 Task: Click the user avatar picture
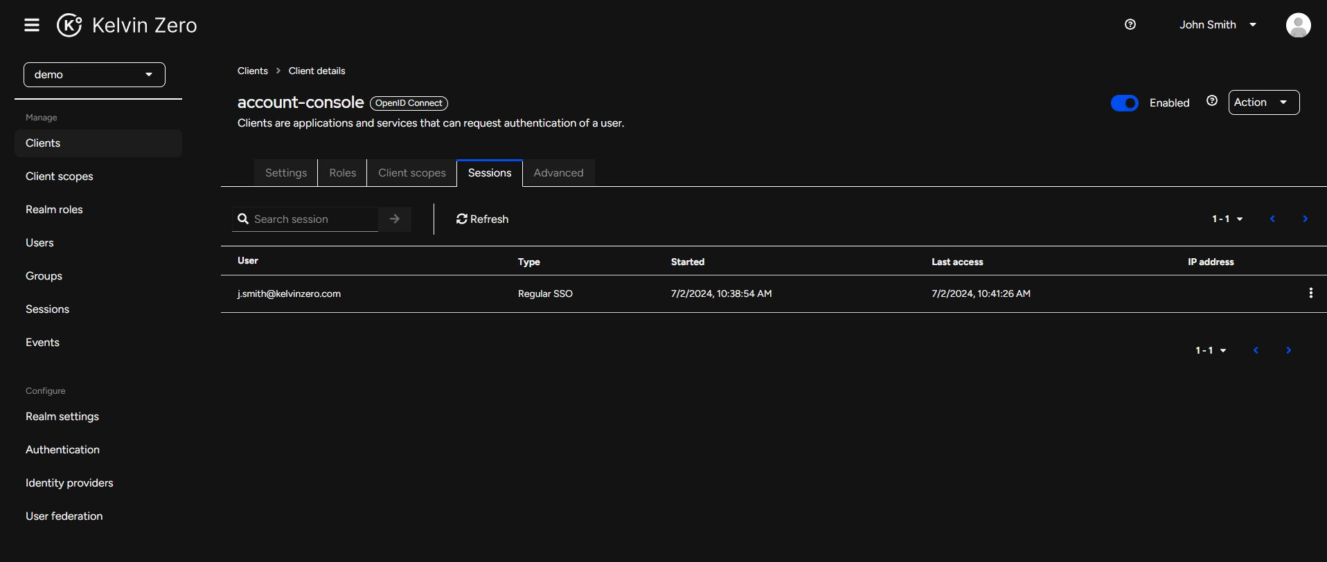(x=1298, y=25)
